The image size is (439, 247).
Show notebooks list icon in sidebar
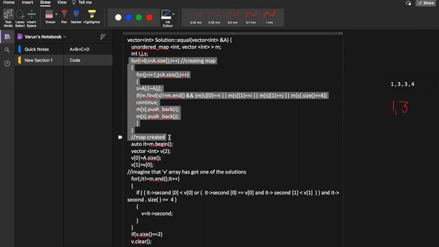[x=8, y=36]
